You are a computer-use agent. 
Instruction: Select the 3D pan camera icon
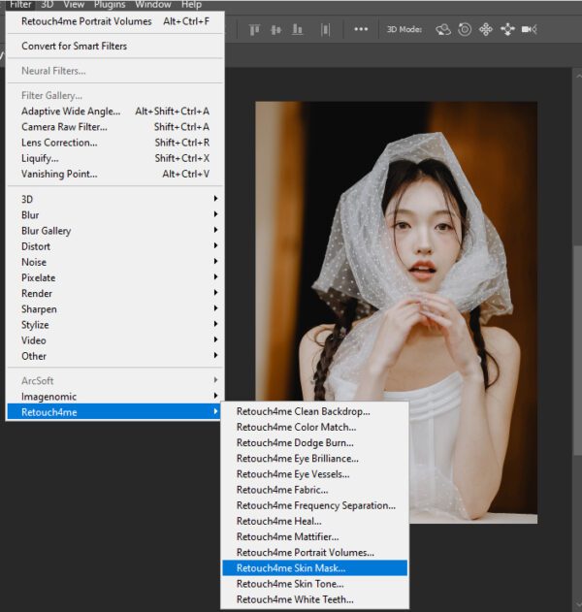486,29
